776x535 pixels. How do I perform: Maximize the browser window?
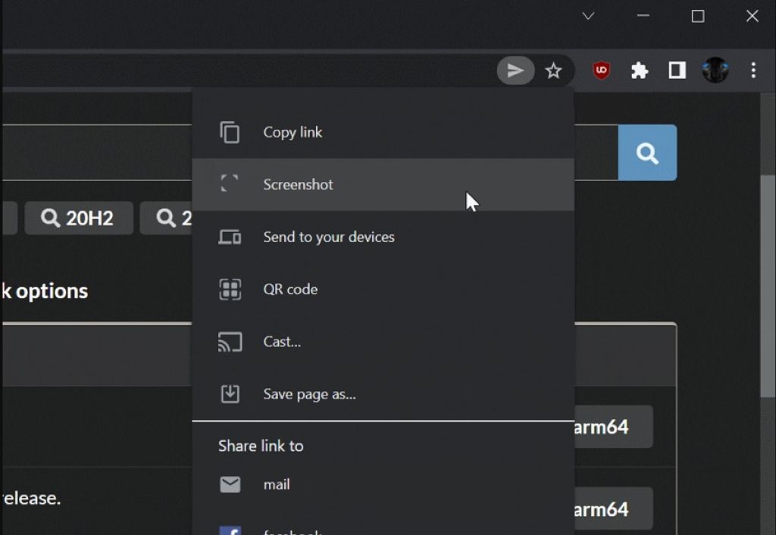pos(698,16)
